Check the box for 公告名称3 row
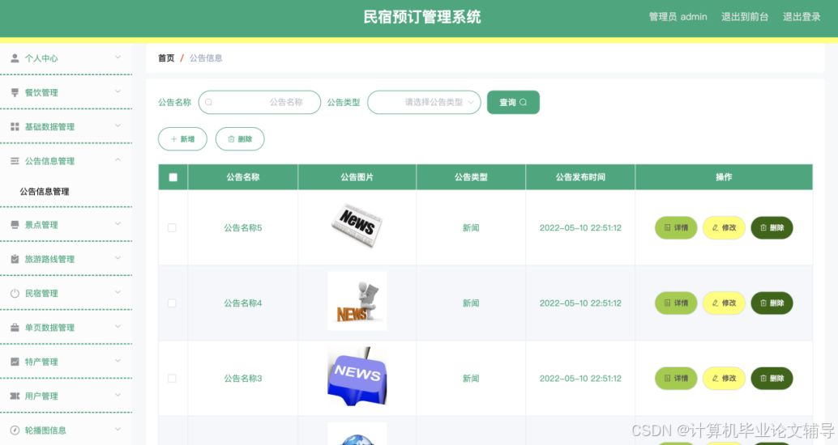The height and width of the screenshot is (445, 838). pos(172,379)
